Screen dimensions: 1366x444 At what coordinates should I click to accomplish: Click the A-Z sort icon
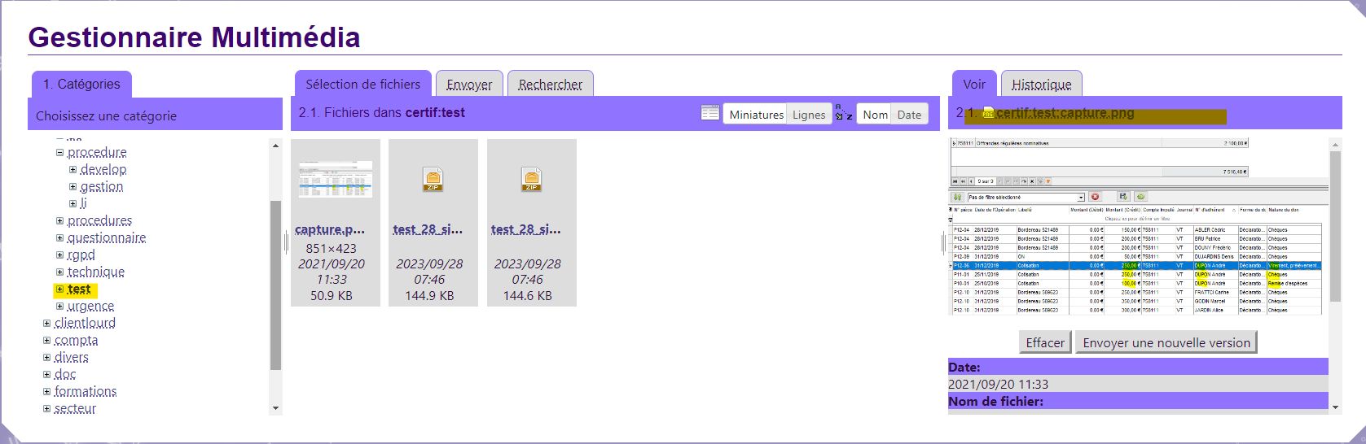[844, 114]
